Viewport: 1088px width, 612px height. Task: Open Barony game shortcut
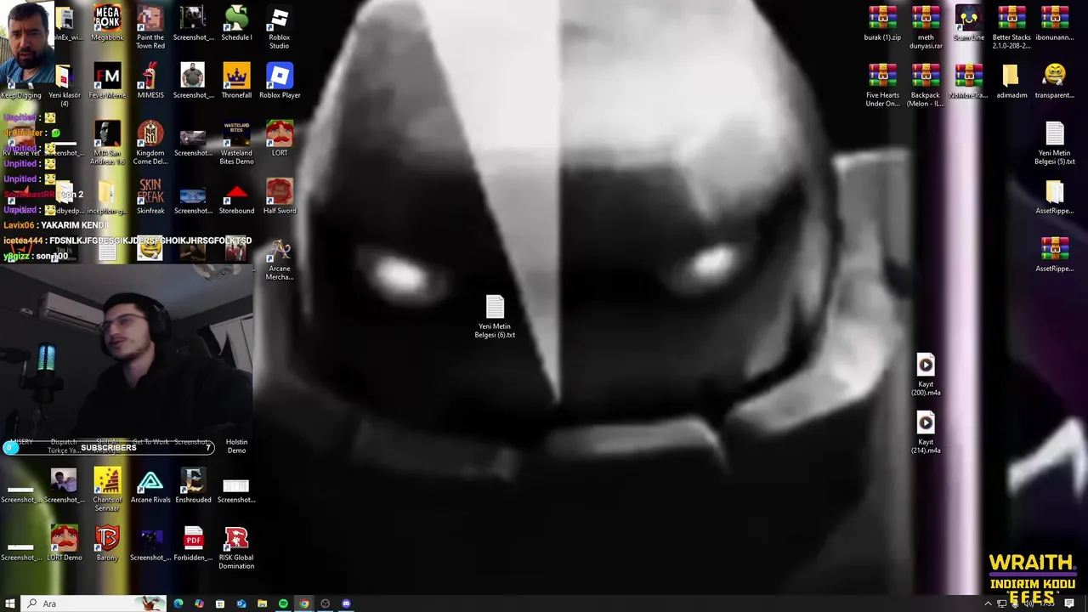pos(107,543)
